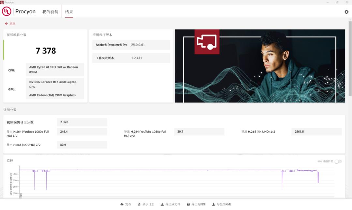352x210 pixels.
Task: Click the overall score 7 378
Action: tap(46, 51)
